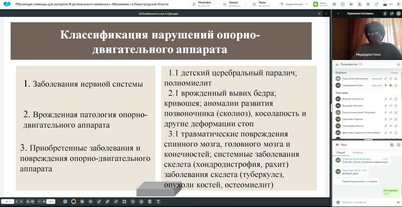Open the chat settings hexagon icon
This screenshot has height=207, width=402.
point(399,145)
